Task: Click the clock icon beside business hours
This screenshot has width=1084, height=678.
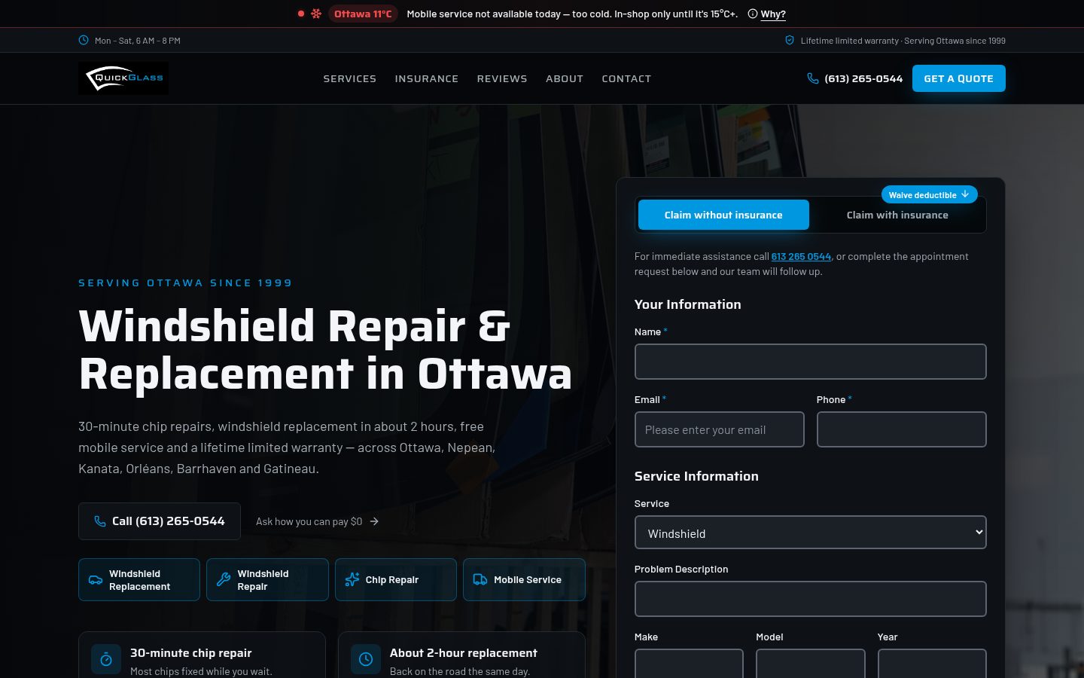Action: 84,40
